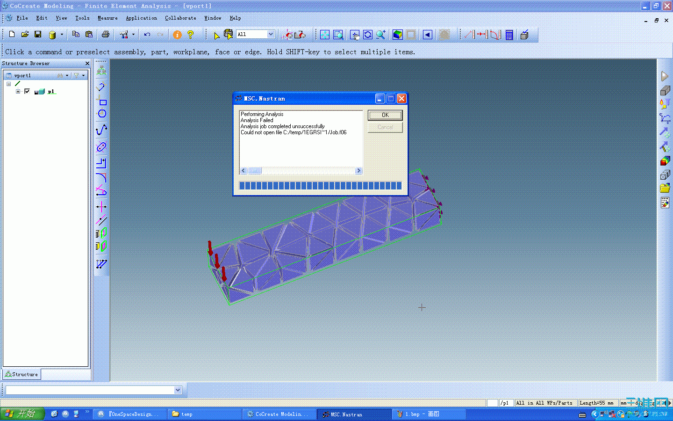673x421 pixels.
Task: Click the yellow question mark help icon
Action: coord(190,35)
